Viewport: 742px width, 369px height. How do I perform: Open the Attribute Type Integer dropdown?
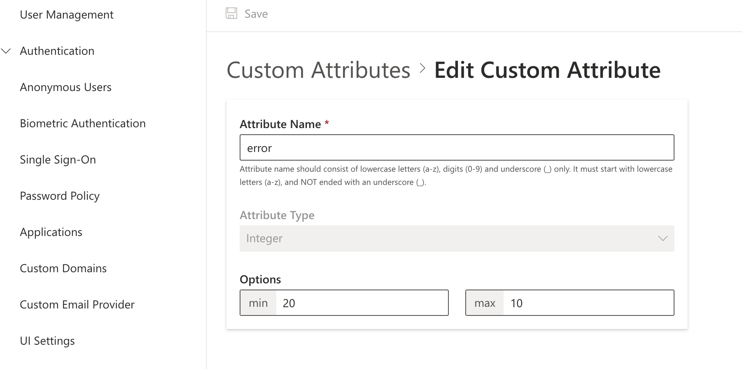[x=457, y=238]
